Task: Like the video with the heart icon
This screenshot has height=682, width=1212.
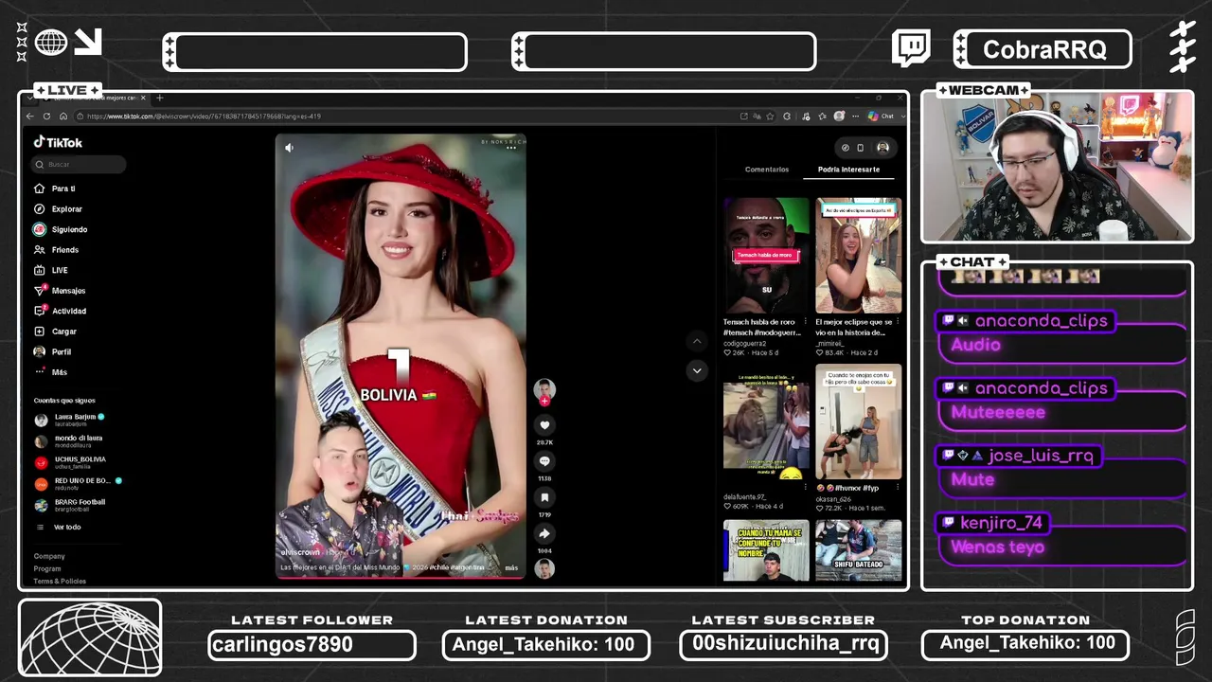Action: (544, 425)
